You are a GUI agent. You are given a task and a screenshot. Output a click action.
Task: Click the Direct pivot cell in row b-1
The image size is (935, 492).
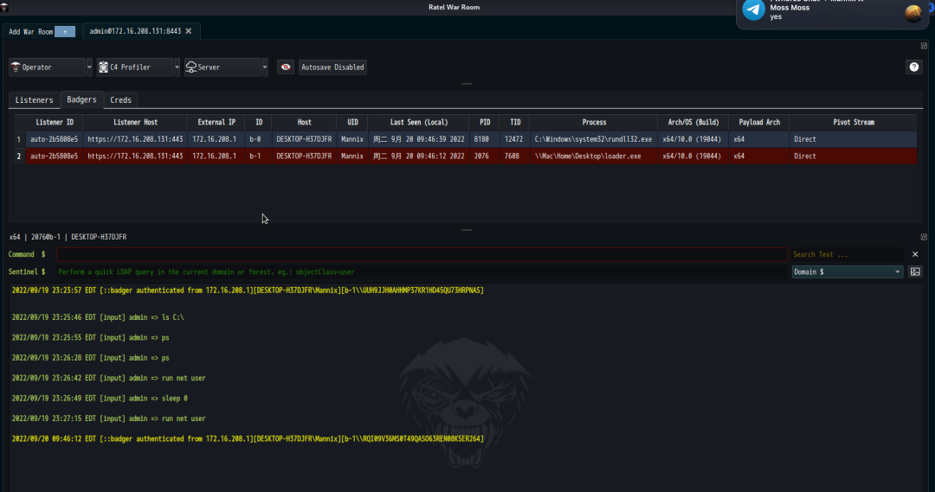tap(854, 156)
